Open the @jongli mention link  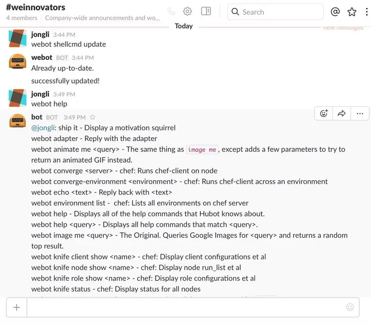pyautogui.click(x=43, y=128)
